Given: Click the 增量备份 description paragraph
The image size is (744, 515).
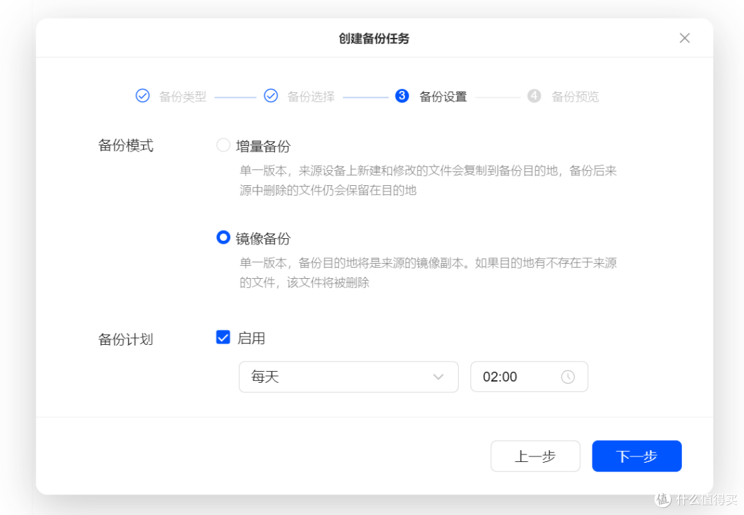Looking at the screenshot, I should (x=428, y=180).
